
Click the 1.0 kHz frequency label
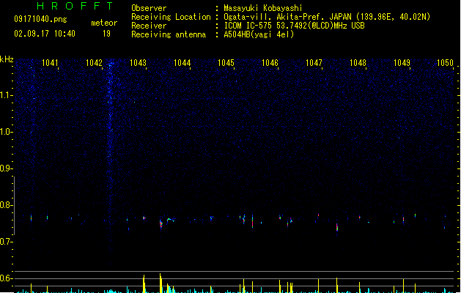[x=6, y=132]
